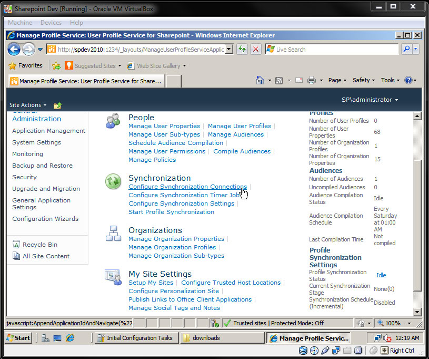Click Add to Favorites Bar icon
The height and width of the screenshot is (359, 429).
(56, 66)
